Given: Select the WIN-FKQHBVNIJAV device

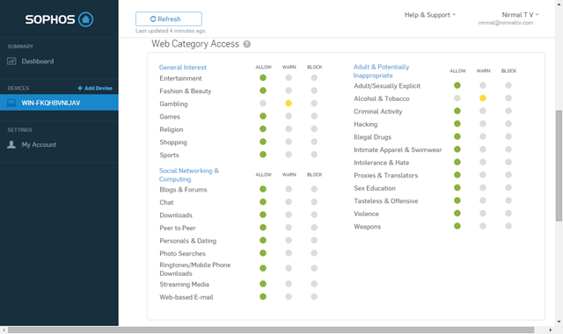Looking at the screenshot, I should pyautogui.click(x=59, y=103).
